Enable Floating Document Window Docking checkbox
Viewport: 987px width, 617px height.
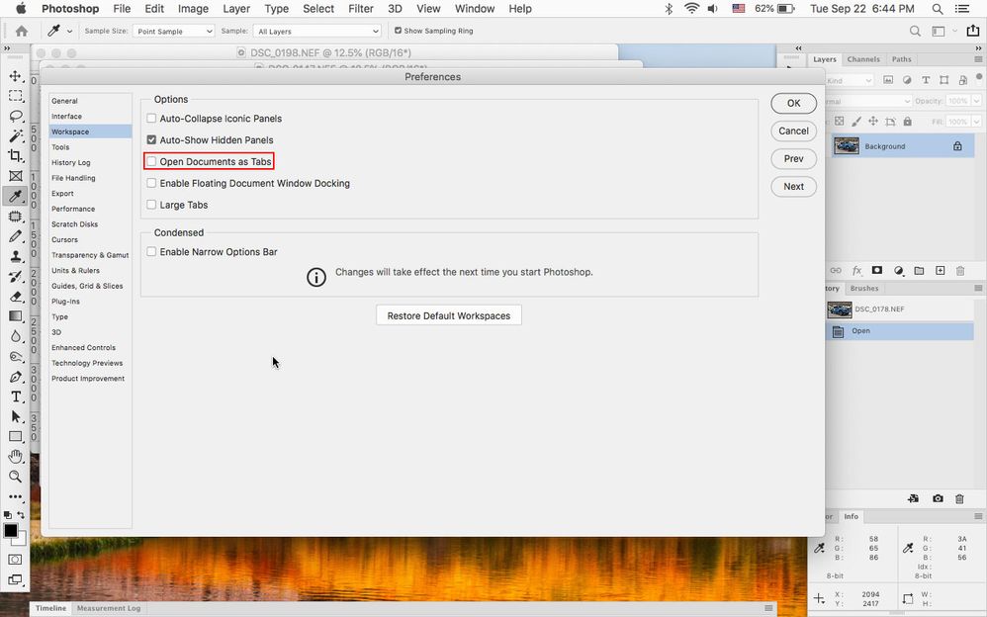(151, 183)
